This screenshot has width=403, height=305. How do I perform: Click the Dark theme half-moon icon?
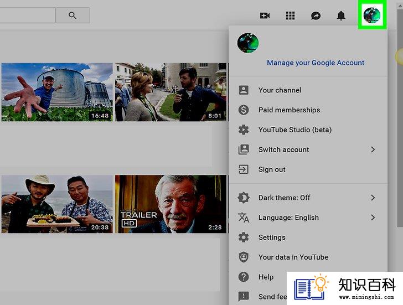point(244,198)
